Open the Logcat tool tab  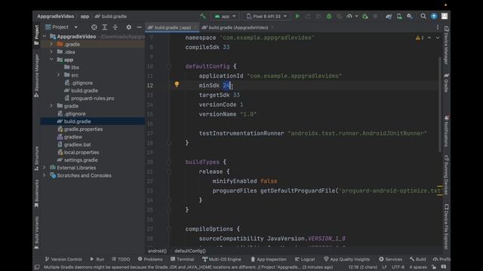tap(305, 259)
